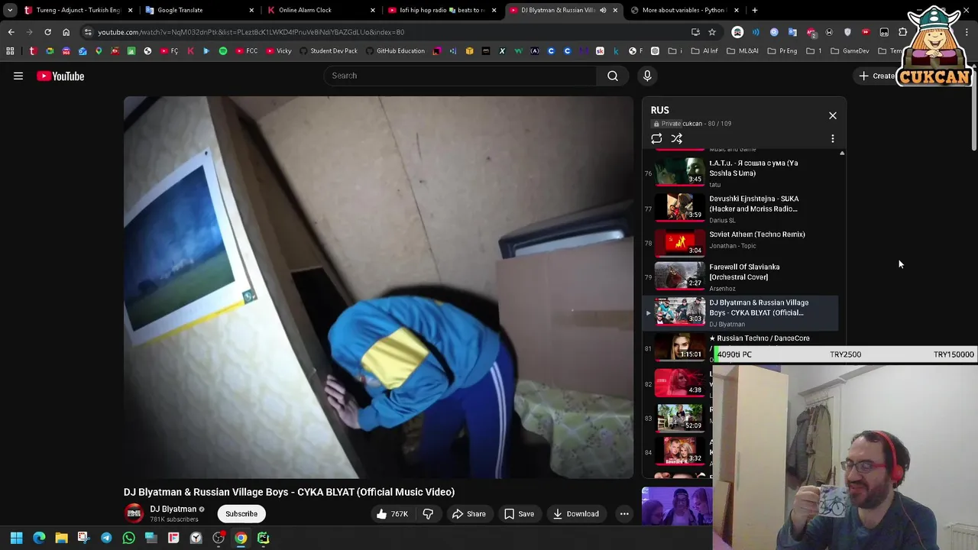Play Soviet Athem Techno Remix item

pos(740,242)
